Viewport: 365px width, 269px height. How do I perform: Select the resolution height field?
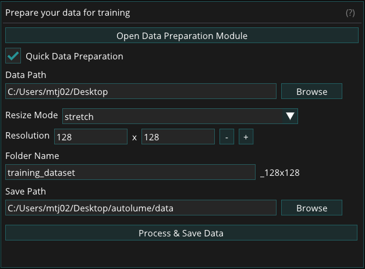[x=178, y=137]
